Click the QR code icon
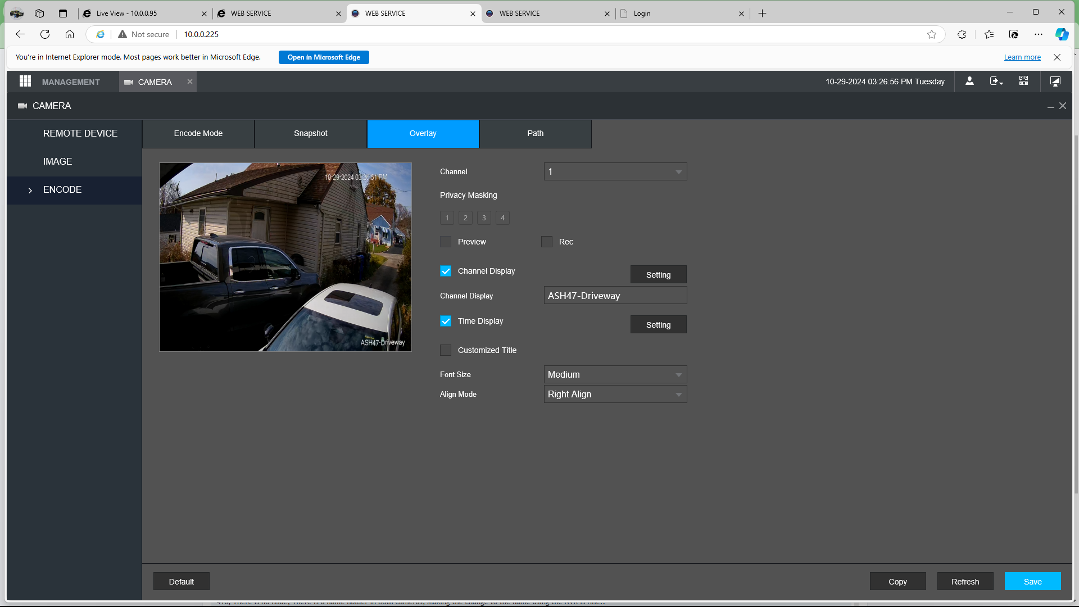1079x607 pixels. [x=1023, y=81]
